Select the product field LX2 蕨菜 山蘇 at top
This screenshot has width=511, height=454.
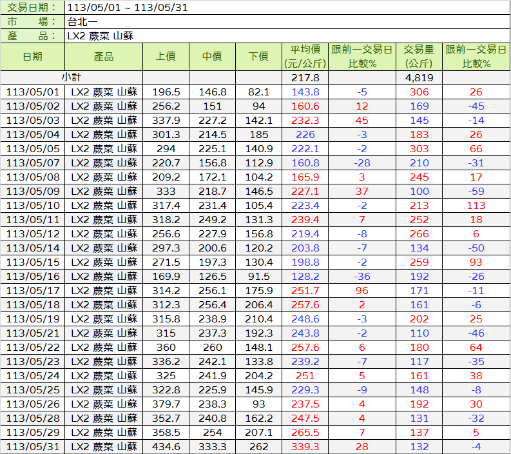(x=101, y=35)
